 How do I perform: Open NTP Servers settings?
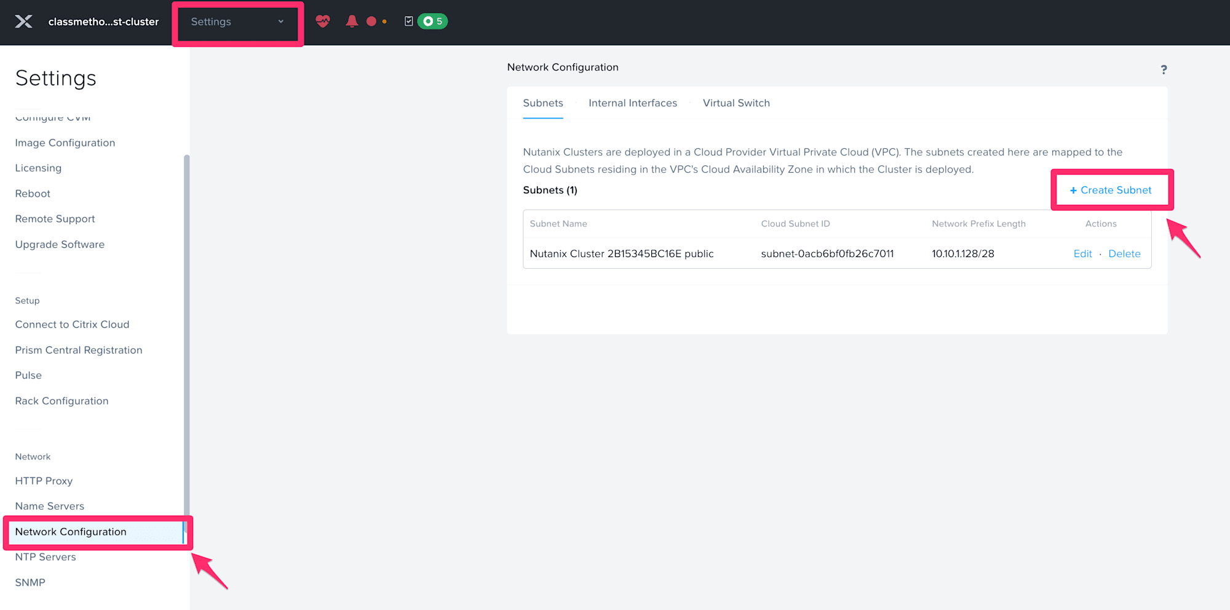click(46, 557)
